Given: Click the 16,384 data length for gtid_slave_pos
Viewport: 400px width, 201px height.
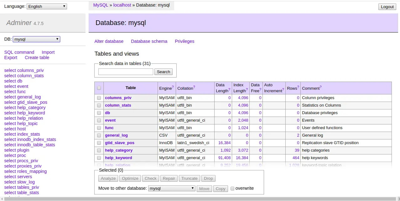Looking at the screenshot, I should [x=224, y=143].
